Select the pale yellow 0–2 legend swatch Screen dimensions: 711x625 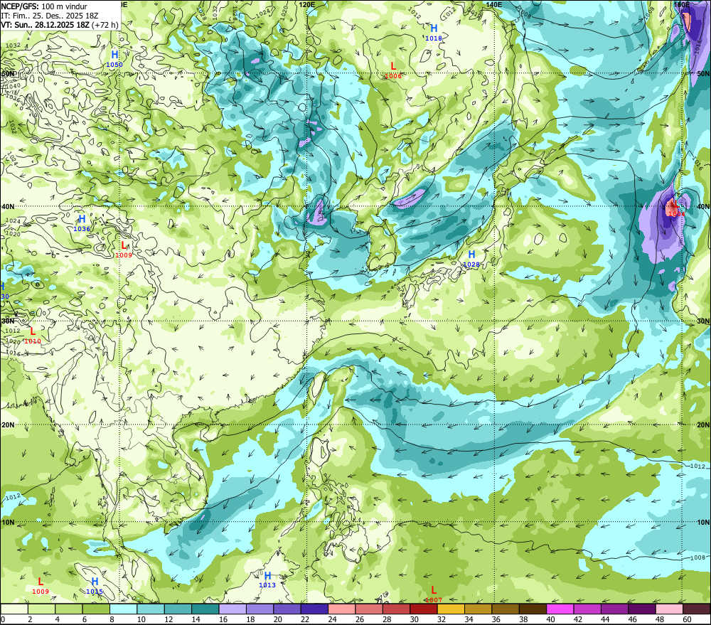14,609
